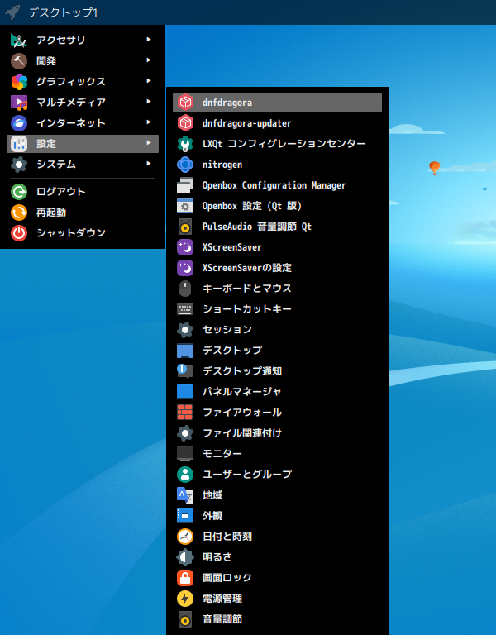Click the PulseAudio 音量調節 Qt speaker icon
496x635 pixels.
(185, 227)
